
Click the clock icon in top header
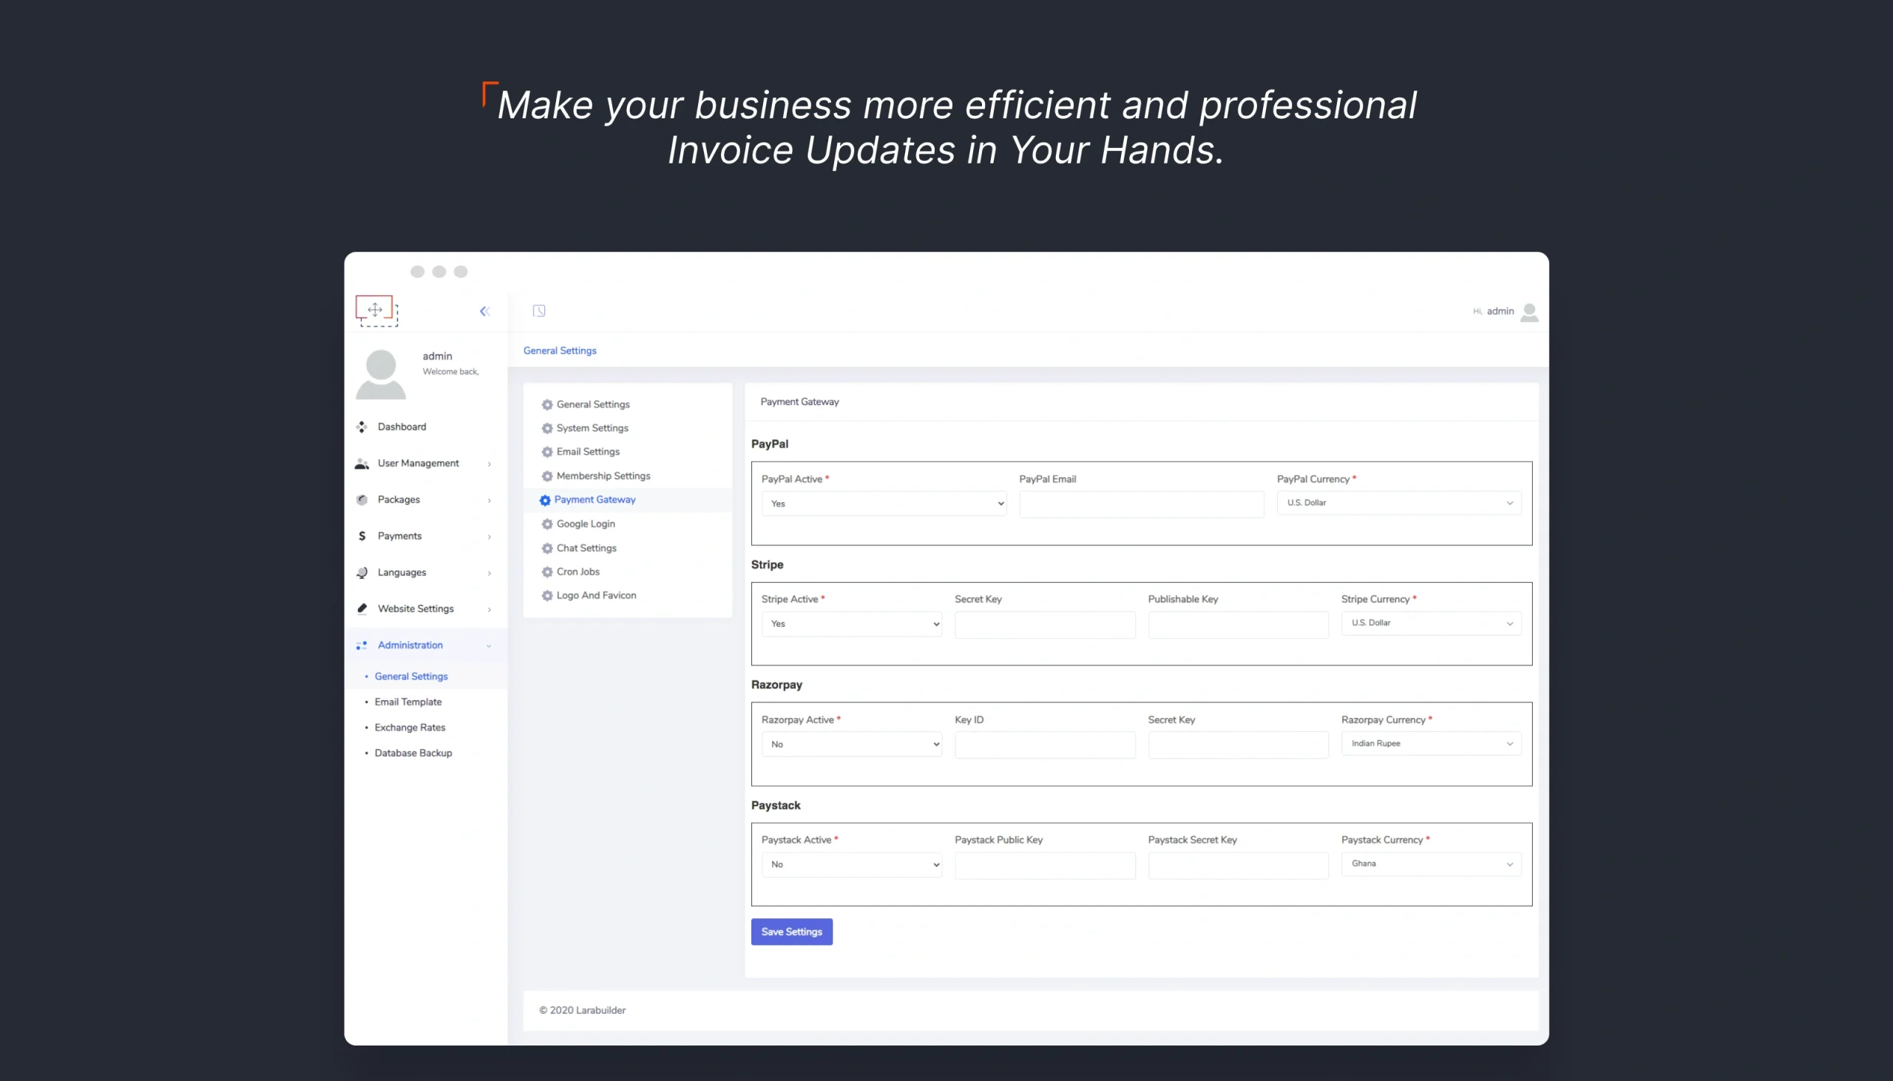coord(539,311)
